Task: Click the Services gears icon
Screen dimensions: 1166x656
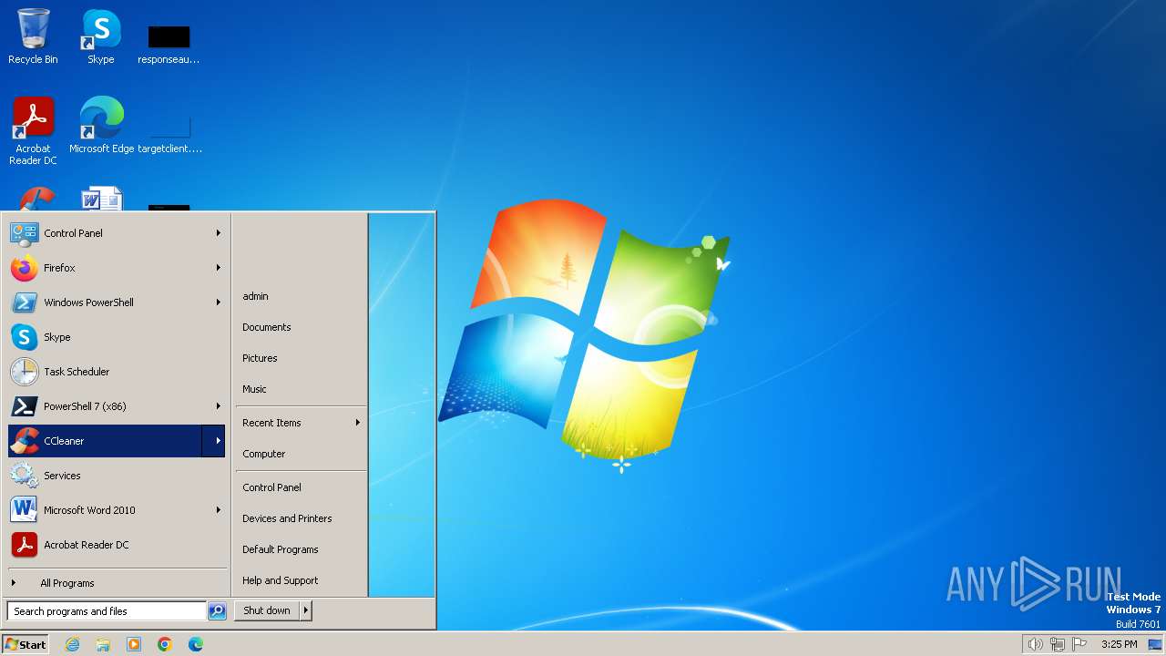Action: [x=25, y=476]
